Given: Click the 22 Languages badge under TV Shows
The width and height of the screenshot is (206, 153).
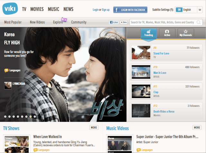Looking at the screenshot, I should [x=35, y=150].
